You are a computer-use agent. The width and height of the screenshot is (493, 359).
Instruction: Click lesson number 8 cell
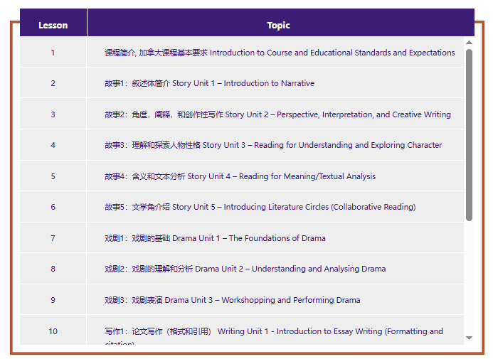53,269
